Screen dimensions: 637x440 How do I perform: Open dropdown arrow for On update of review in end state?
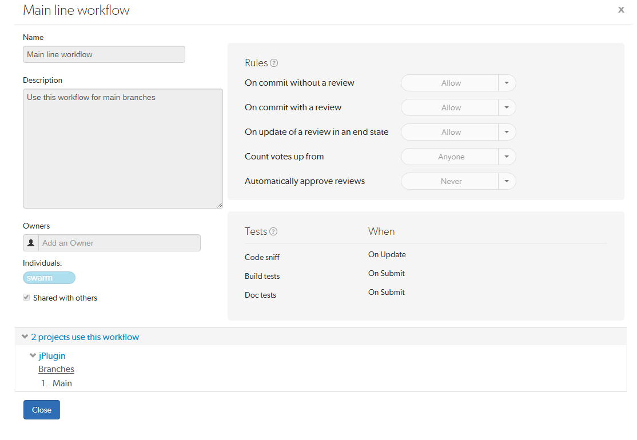pyautogui.click(x=507, y=132)
